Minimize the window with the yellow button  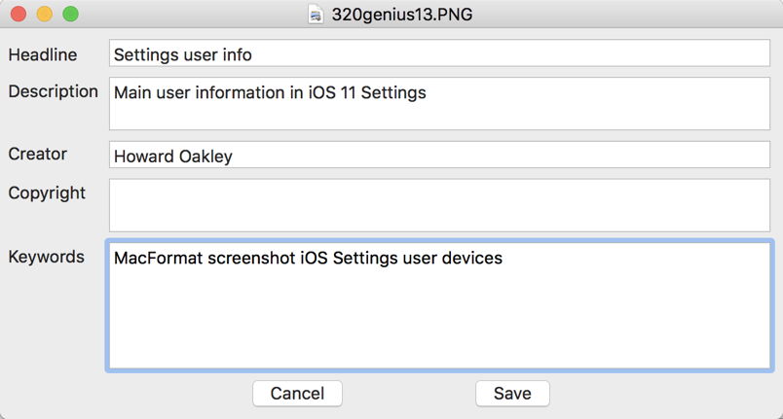coord(44,15)
